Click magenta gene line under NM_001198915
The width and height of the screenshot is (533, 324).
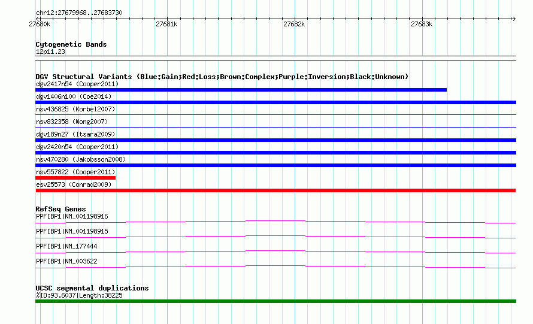click(275, 237)
